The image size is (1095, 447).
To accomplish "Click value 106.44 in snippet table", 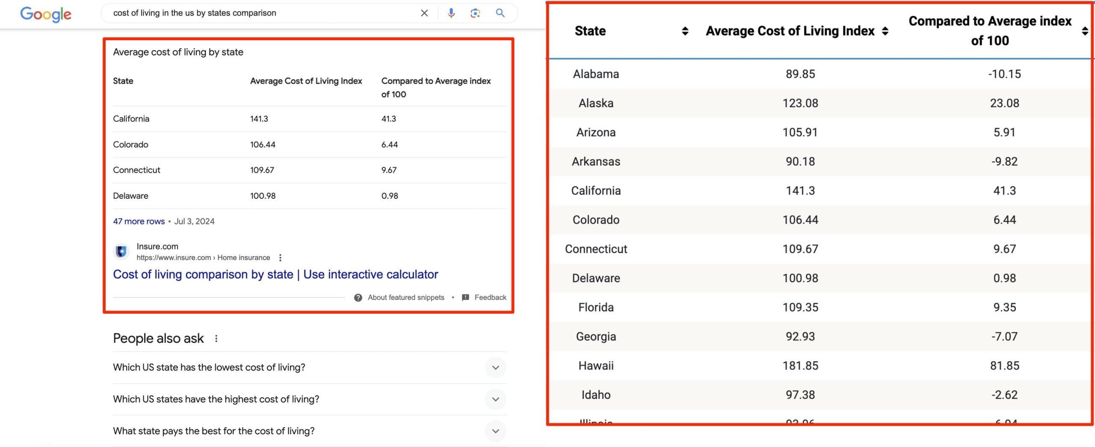I will (x=263, y=144).
